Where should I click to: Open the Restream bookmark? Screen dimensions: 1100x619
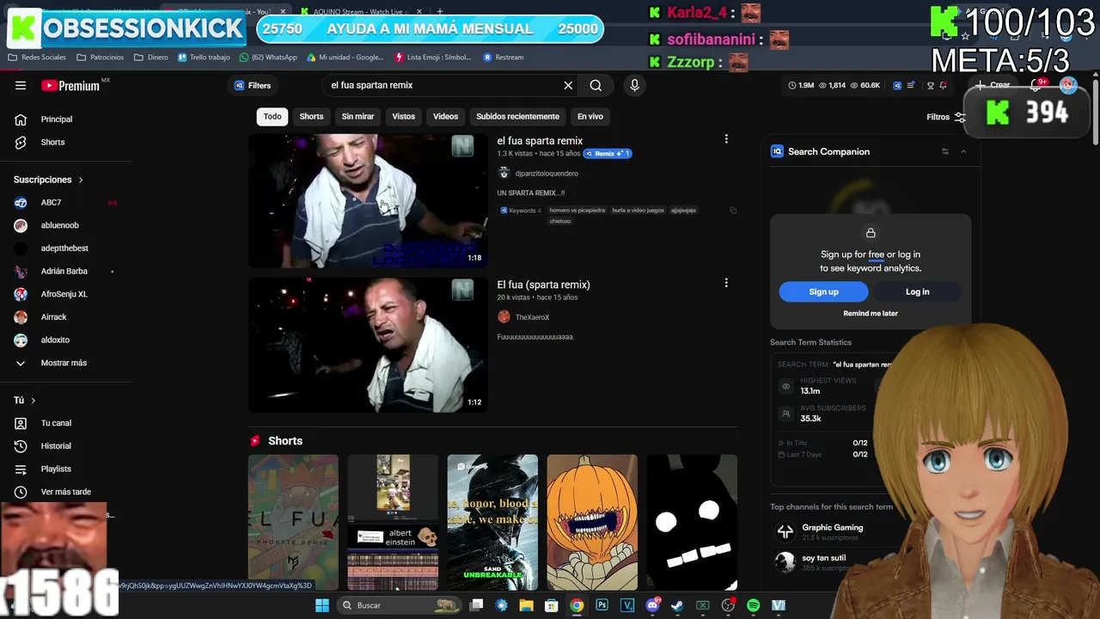(504, 58)
